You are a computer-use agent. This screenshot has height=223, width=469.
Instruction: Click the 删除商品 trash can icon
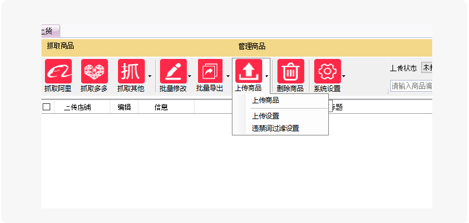pos(291,71)
